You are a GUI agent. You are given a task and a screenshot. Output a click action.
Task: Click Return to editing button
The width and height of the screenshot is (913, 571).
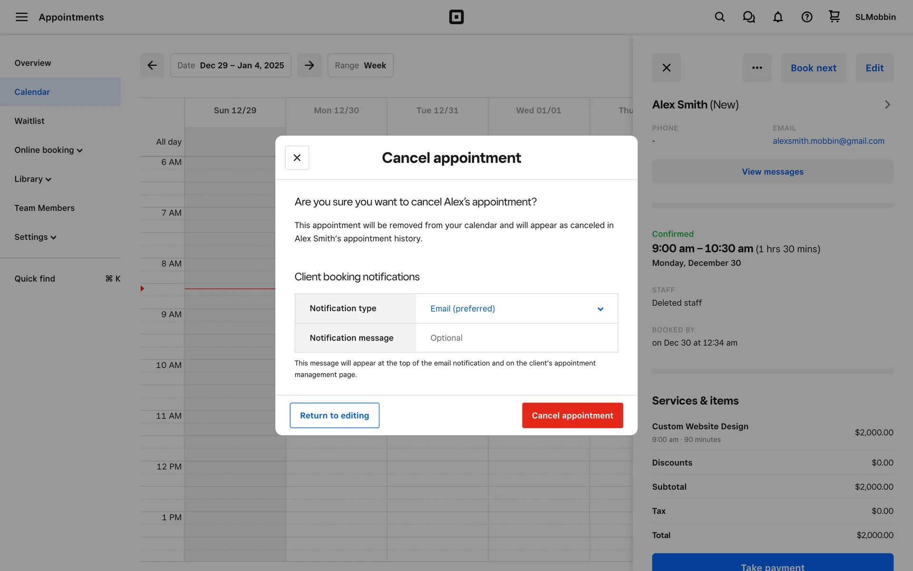pos(334,415)
